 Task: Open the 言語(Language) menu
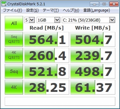97,10
